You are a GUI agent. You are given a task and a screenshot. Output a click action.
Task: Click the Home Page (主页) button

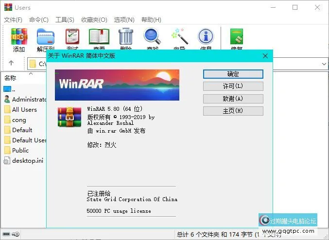click(233, 111)
